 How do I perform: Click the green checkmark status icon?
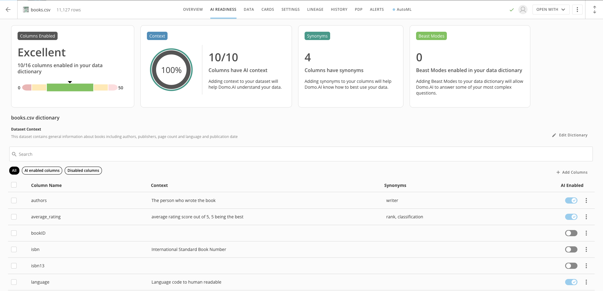[512, 10]
